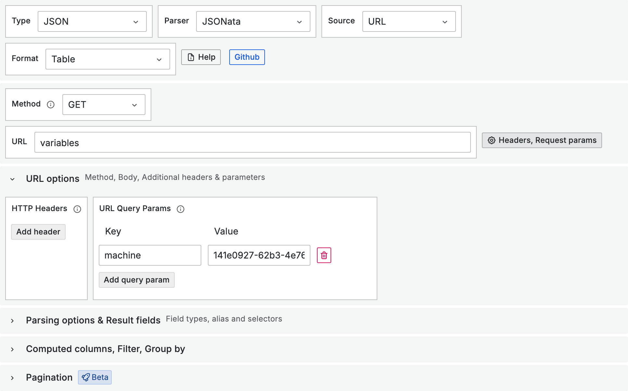Image resolution: width=628 pixels, height=391 pixels.
Task: Expand Parsing options & Result fields
Action: [12, 321]
